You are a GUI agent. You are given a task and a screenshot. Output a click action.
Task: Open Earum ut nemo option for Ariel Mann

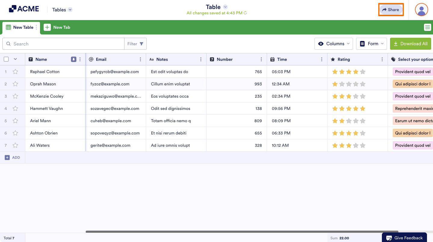(413, 121)
